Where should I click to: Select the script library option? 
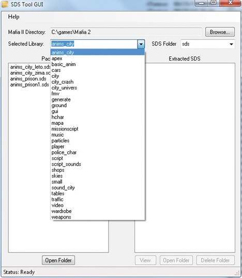click(98, 158)
